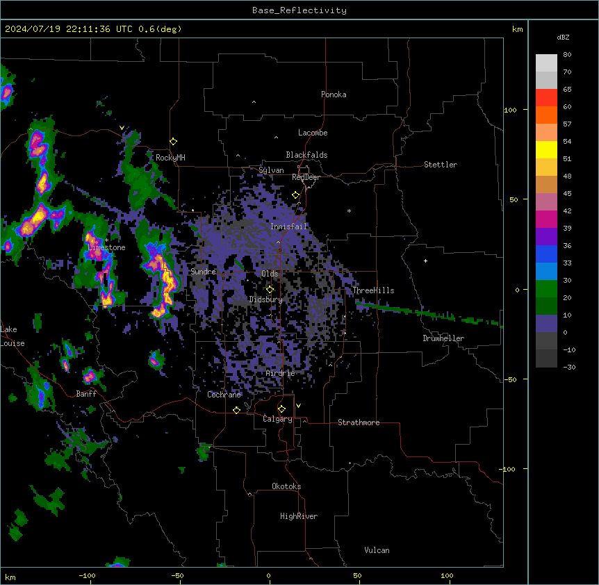
Task: Click the bright green 30-20 dBZ swatch
Action: [546, 289]
